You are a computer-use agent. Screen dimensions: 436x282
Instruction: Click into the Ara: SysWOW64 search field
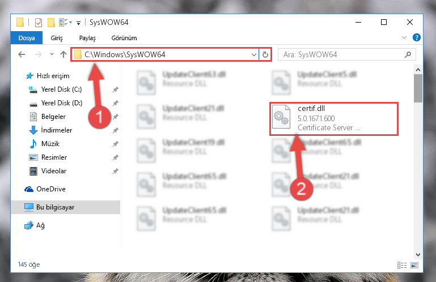pyautogui.click(x=342, y=54)
